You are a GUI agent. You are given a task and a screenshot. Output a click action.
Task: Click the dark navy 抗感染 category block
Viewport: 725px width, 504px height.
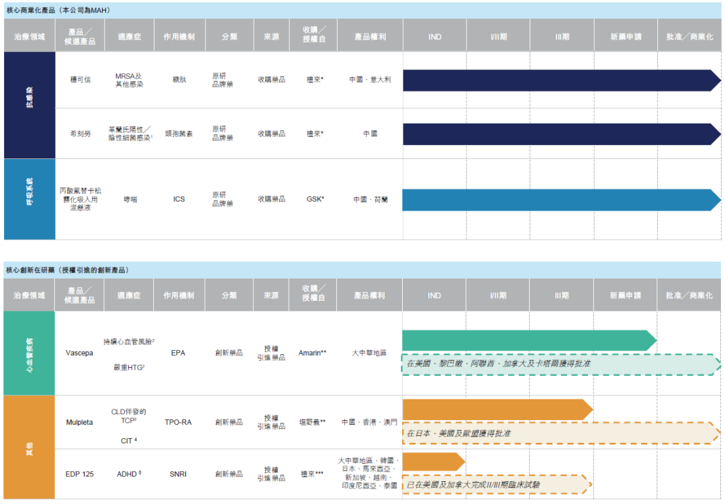30,105
